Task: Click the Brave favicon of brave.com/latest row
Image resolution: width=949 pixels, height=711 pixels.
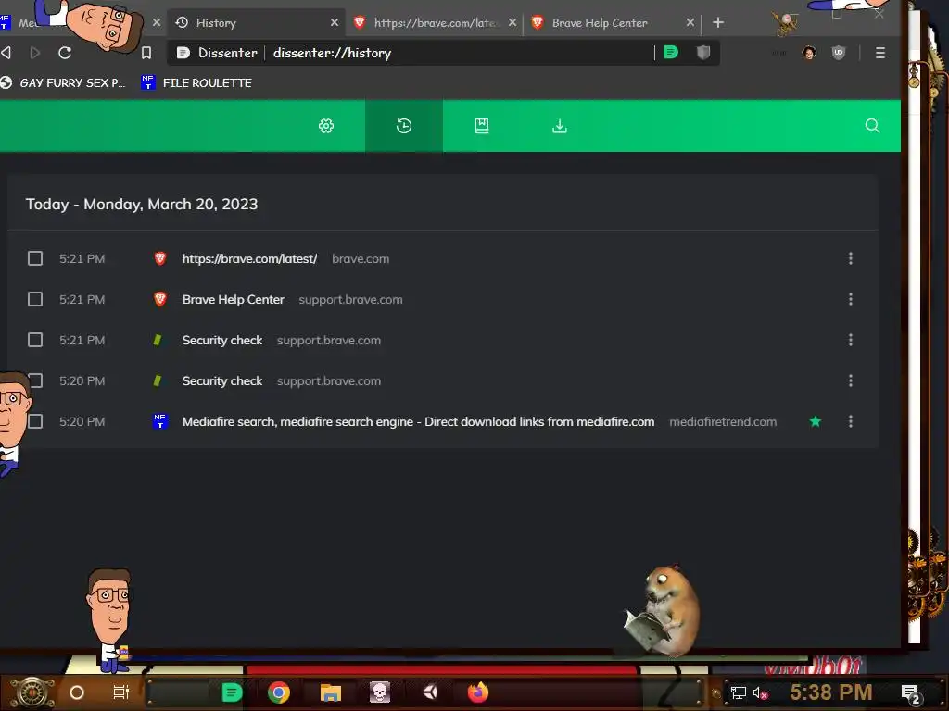Action: 159,259
